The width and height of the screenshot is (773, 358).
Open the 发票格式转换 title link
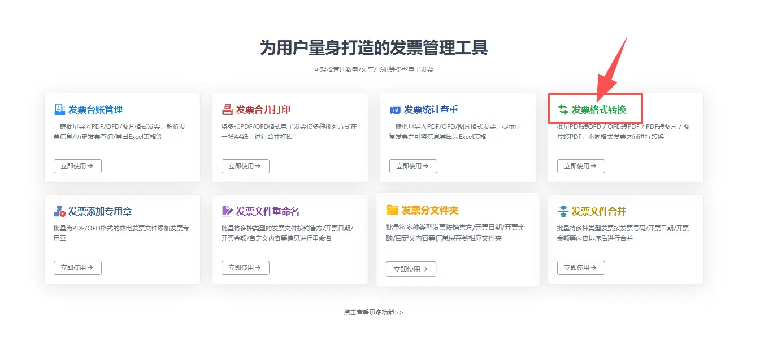tap(599, 110)
